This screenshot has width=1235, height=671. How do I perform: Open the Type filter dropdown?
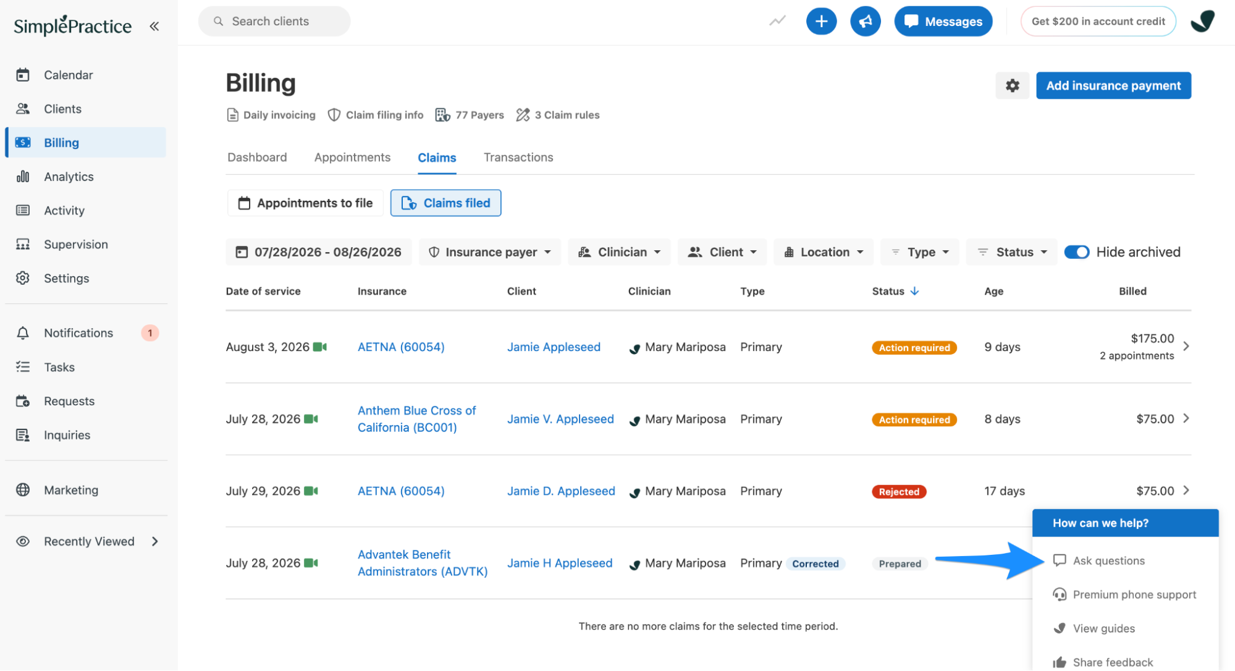(919, 252)
